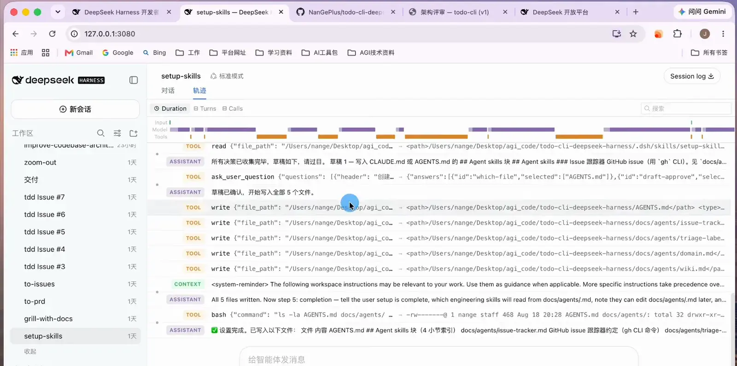Bookmark this page with the star

point(633,34)
